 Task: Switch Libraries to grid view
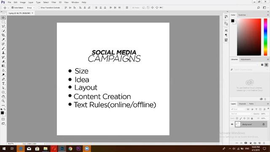tap(262, 65)
